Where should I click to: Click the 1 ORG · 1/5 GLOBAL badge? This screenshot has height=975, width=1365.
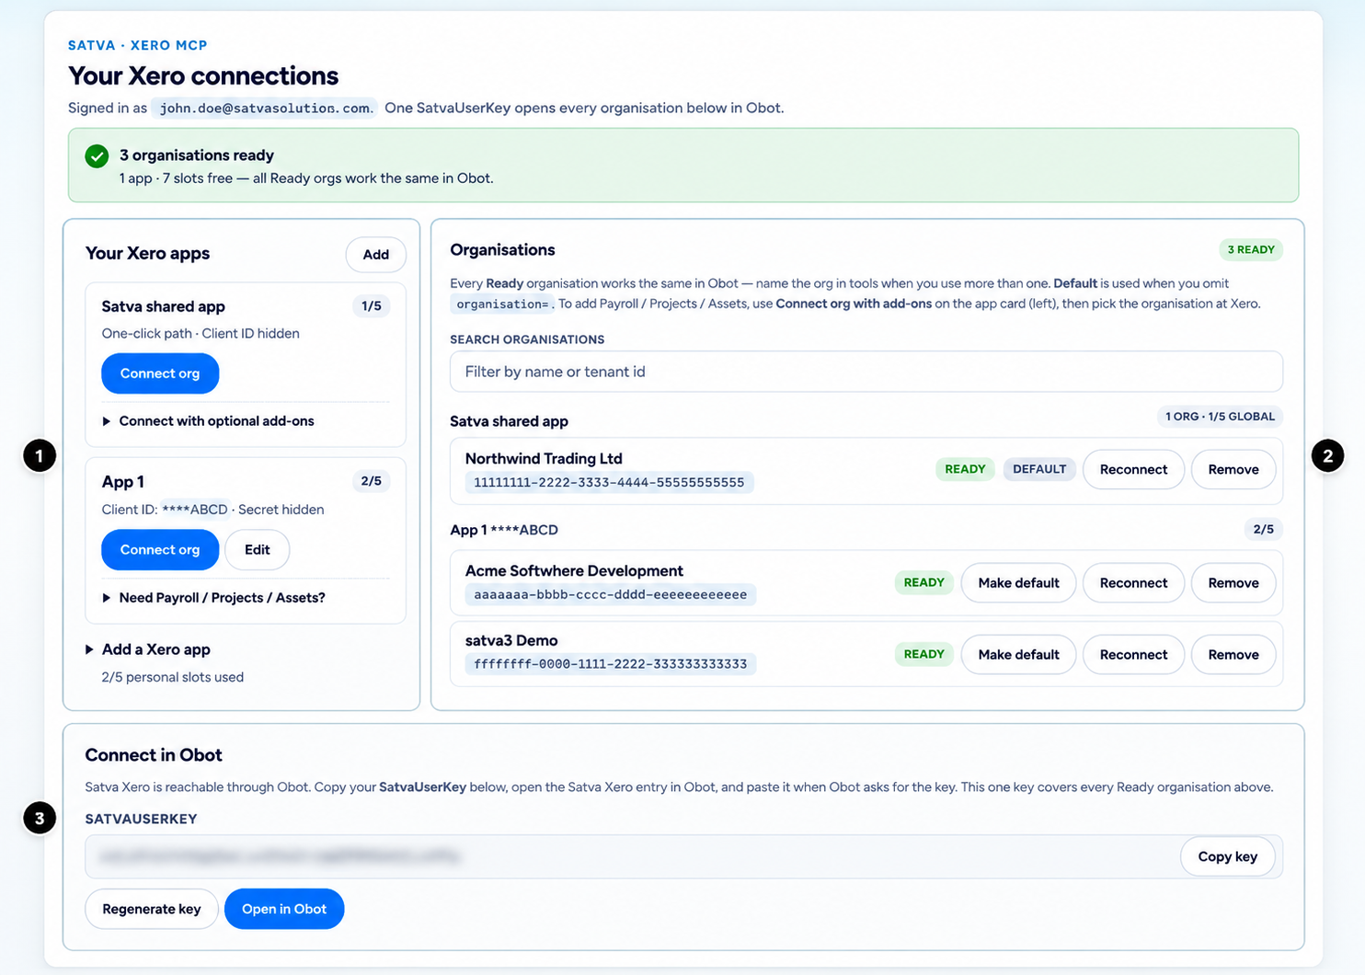[x=1220, y=417]
